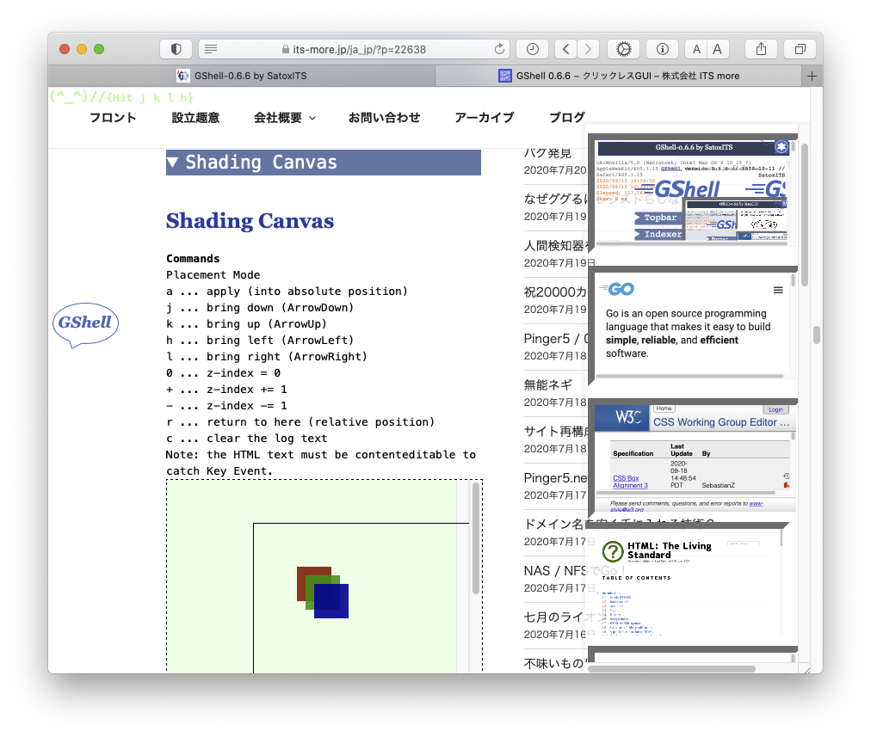The height and width of the screenshot is (737, 871).
Task: Open the history clock icon
Action: [x=533, y=49]
